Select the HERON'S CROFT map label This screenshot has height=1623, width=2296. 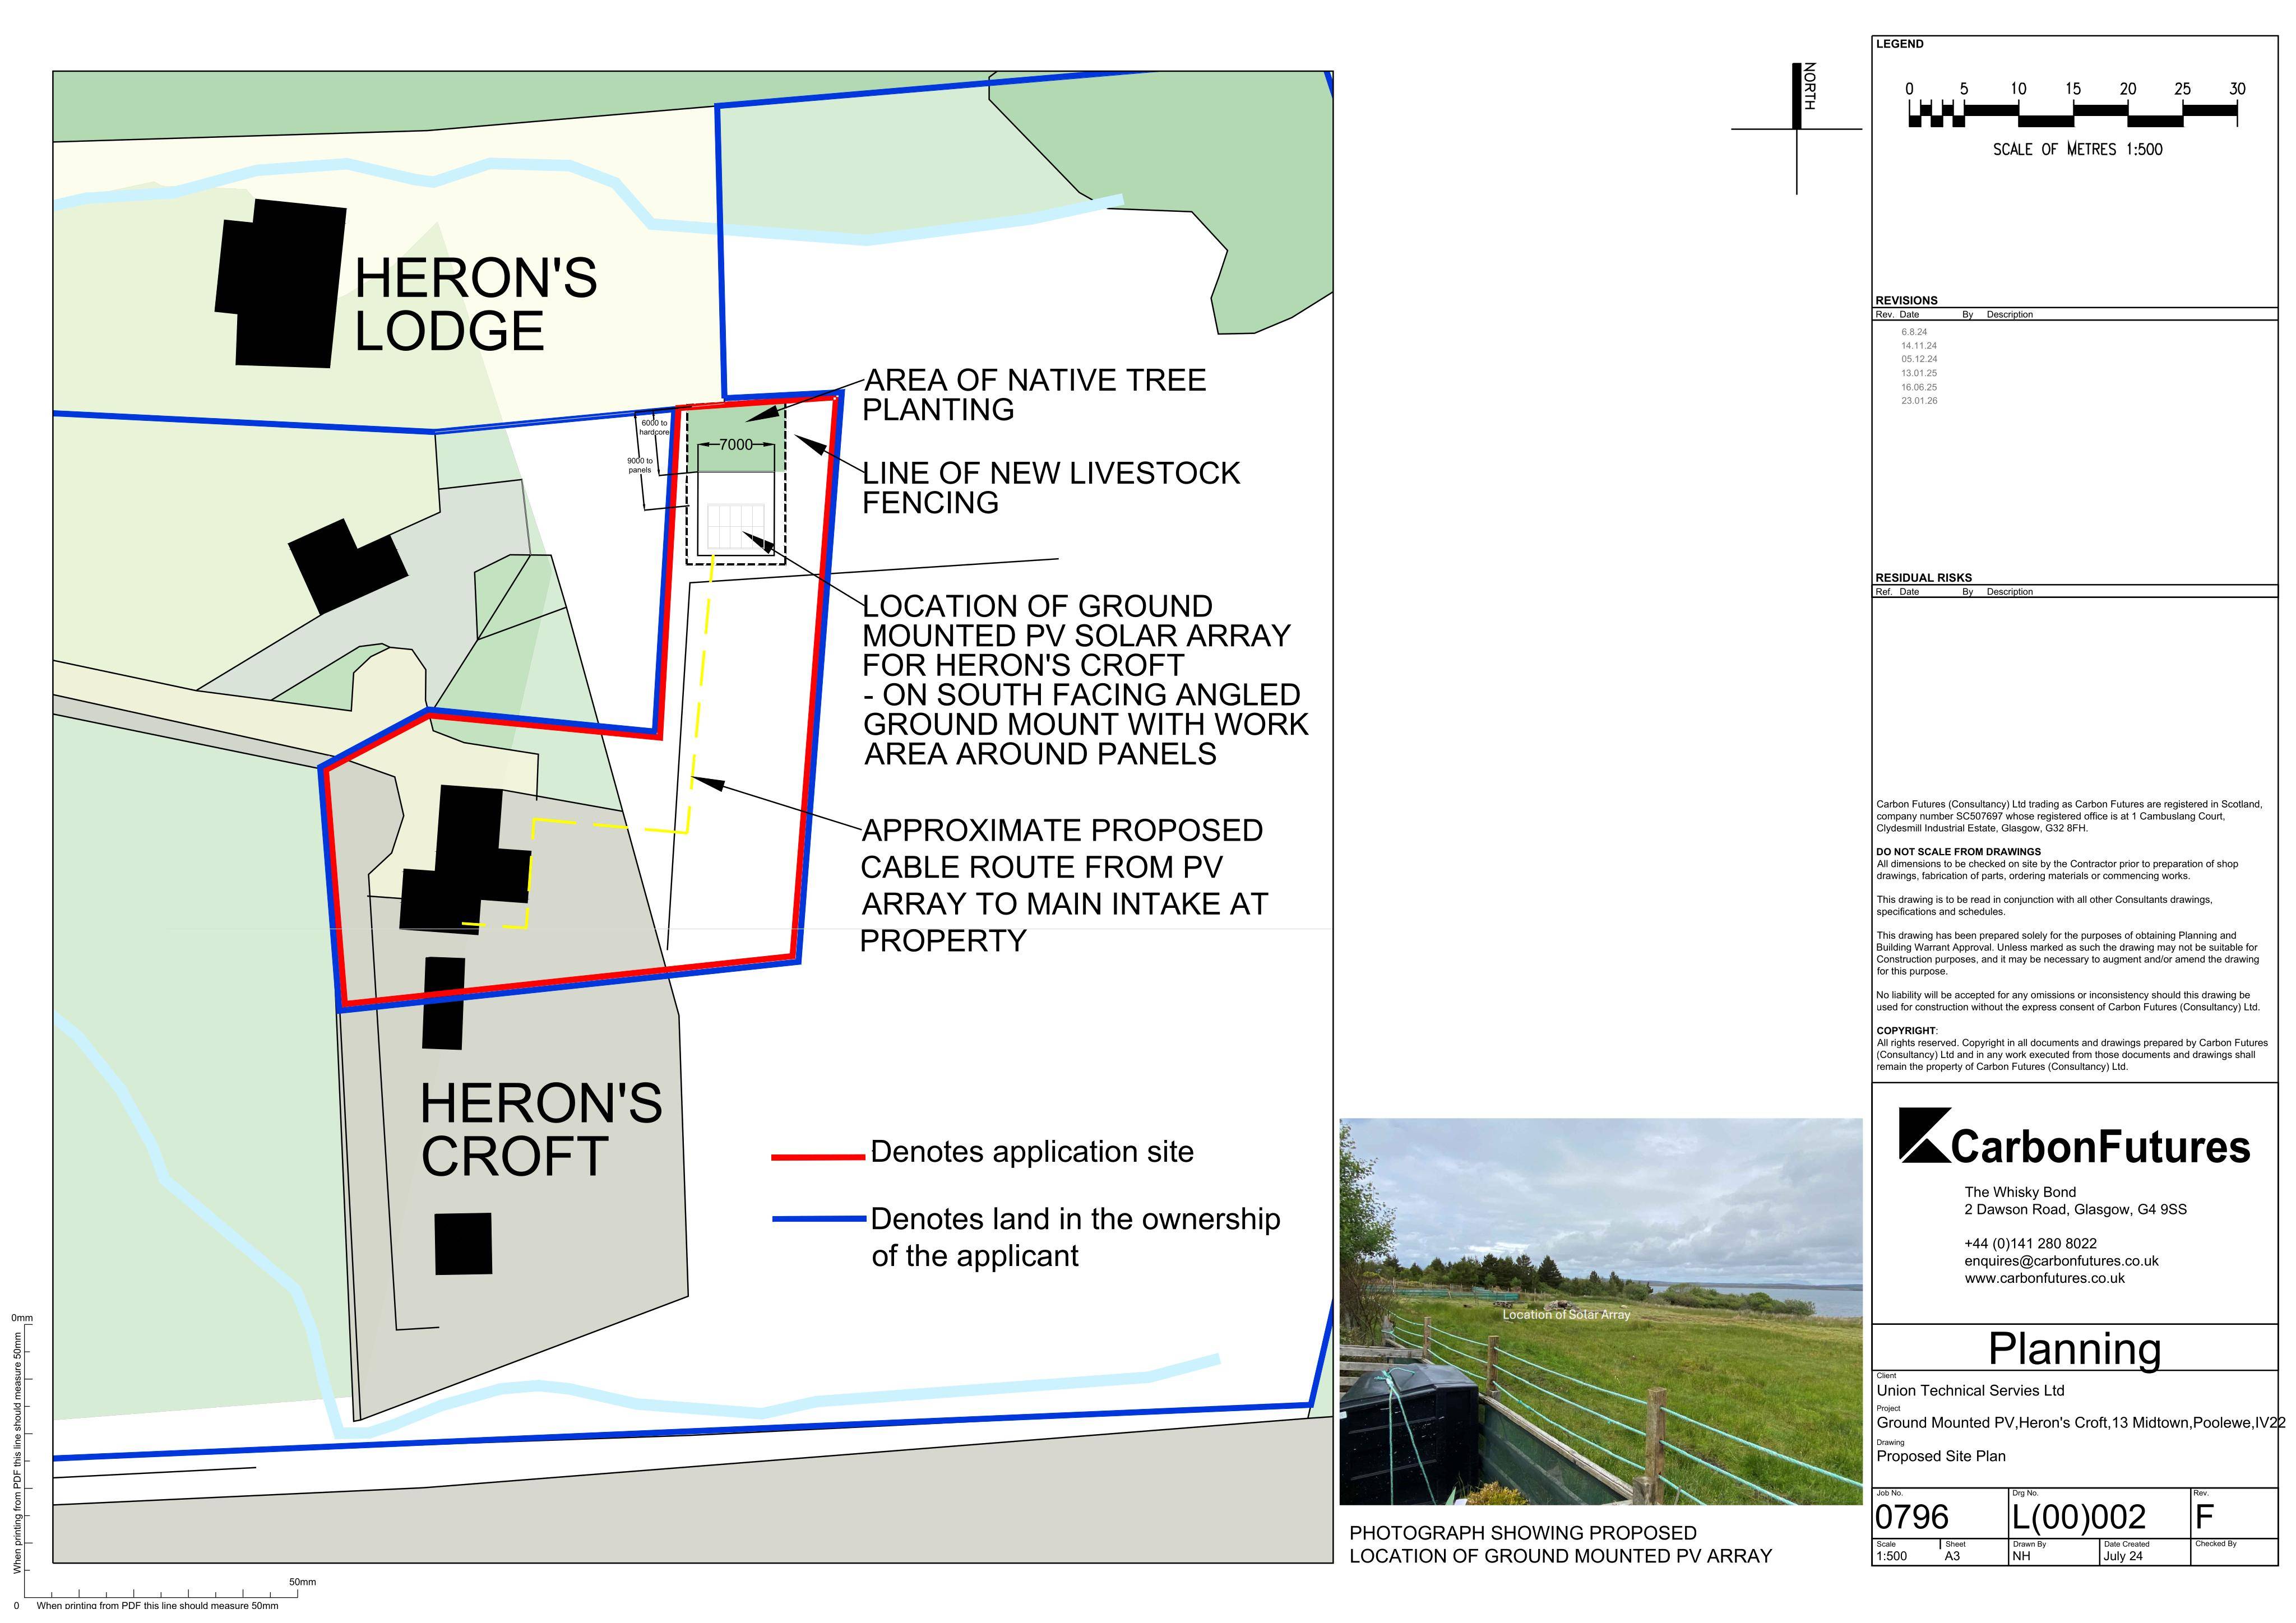pyautogui.click(x=541, y=1129)
